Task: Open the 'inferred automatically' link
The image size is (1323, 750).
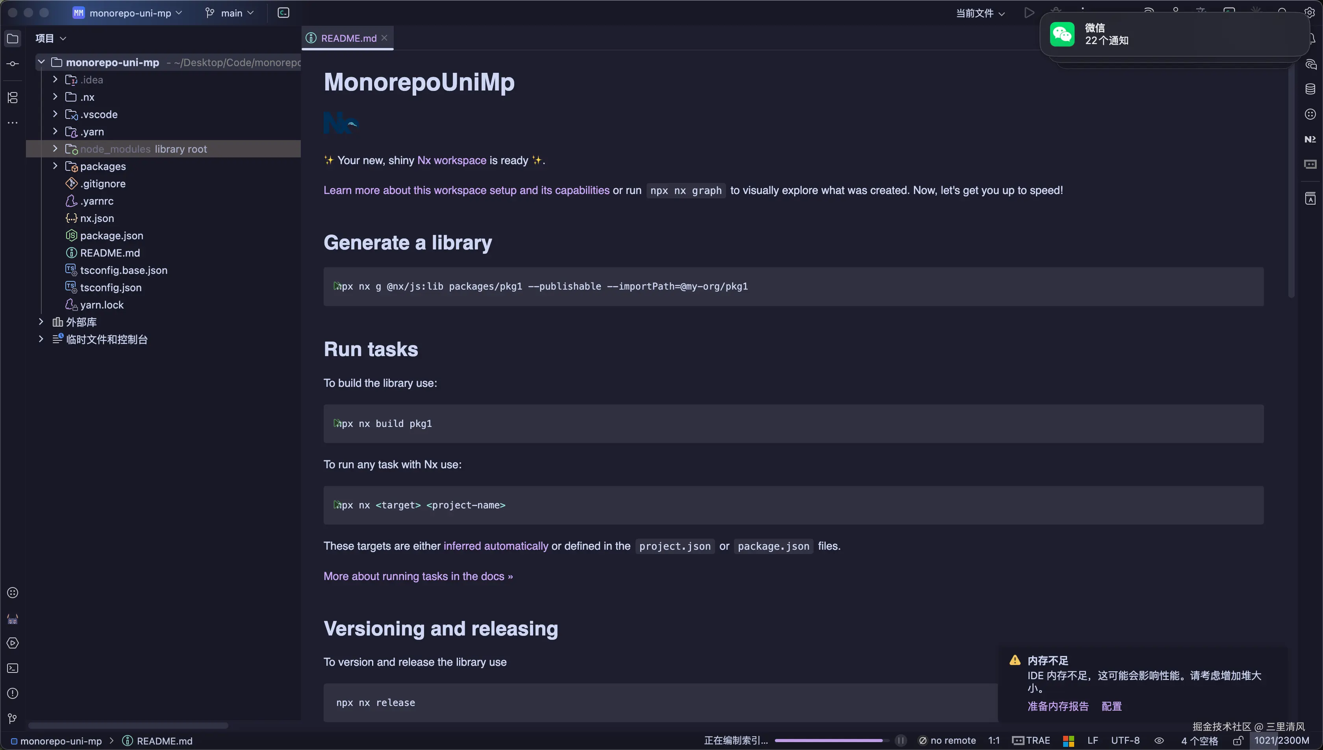Action: tap(495, 546)
